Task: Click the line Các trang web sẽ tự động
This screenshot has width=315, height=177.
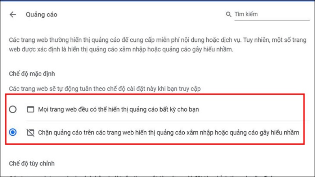Action: coord(105,89)
